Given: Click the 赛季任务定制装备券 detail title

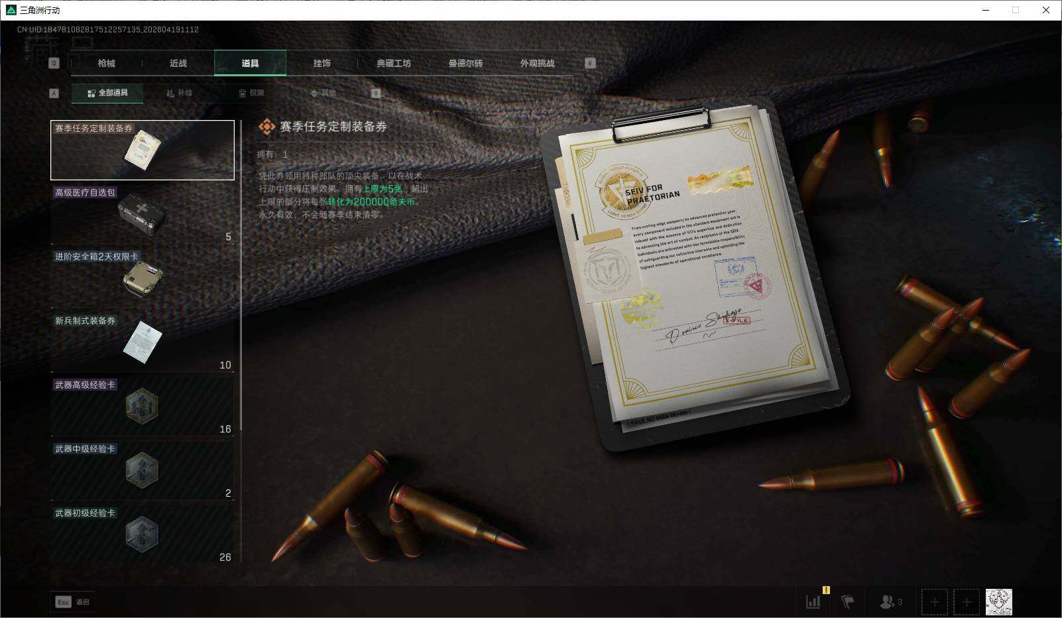Looking at the screenshot, I should 333,127.
